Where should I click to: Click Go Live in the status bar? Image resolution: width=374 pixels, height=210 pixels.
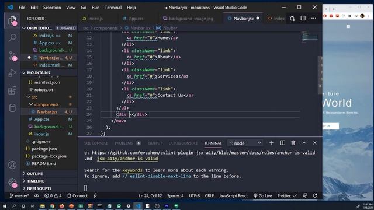(x=262, y=196)
